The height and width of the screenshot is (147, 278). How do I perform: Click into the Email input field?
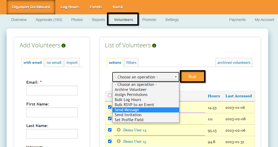pyautogui.click(x=52, y=91)
